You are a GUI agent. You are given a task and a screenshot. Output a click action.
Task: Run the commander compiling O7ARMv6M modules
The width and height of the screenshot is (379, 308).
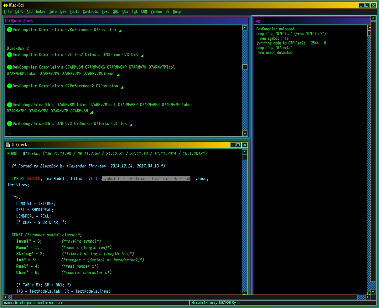click(9, 67)
